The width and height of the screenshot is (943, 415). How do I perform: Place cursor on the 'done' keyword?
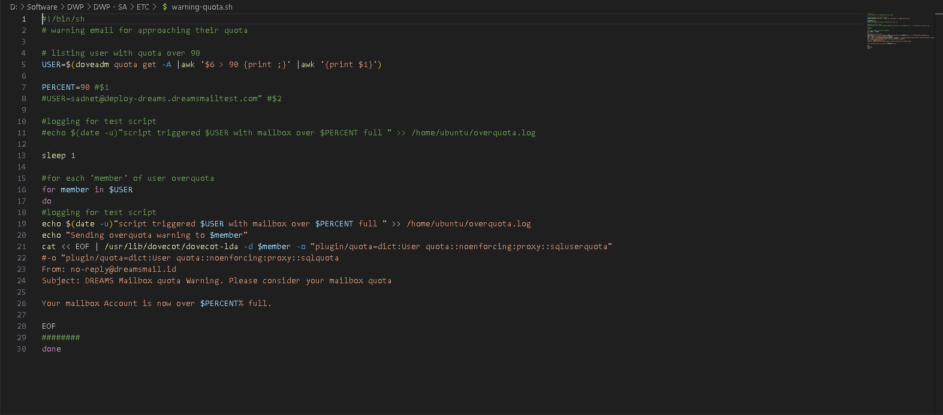[52, 349]
